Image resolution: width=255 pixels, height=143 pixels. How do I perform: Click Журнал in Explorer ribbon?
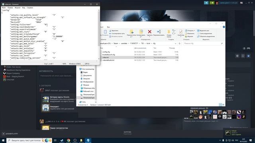pyautogui.click(x=189, y=36)
